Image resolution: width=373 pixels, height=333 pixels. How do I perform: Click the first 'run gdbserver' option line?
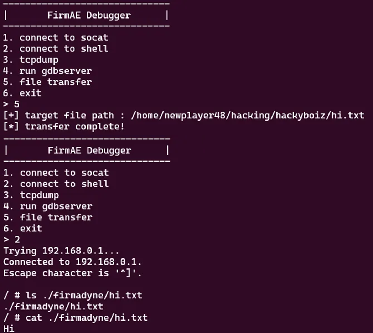tap(47, 71)
